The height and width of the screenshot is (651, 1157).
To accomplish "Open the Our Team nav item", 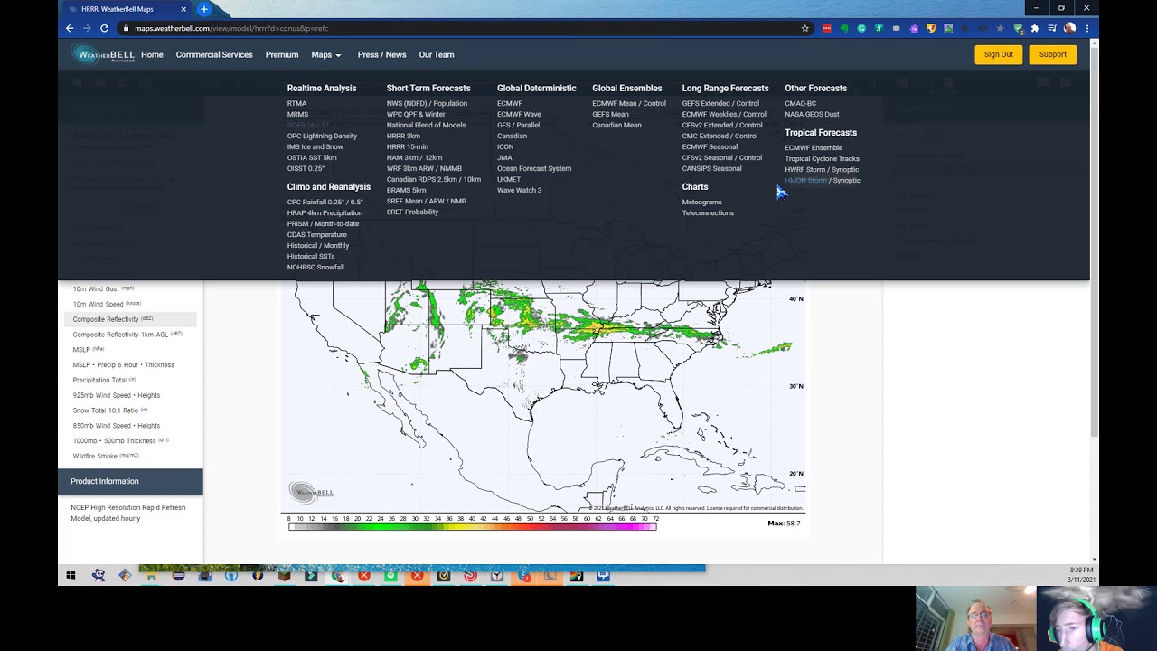I will [437, 54].
